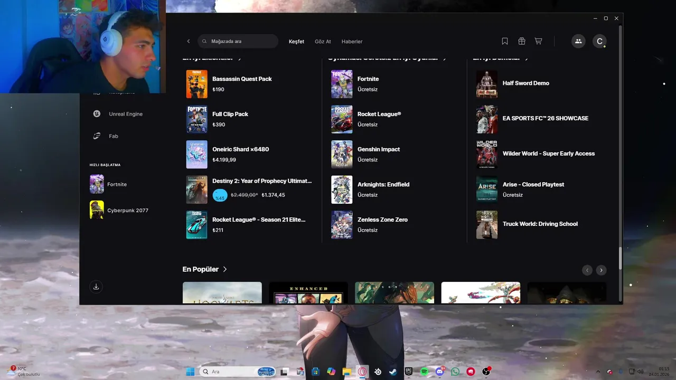Open Microsoft Store taskbar icon

click(316, 372)
